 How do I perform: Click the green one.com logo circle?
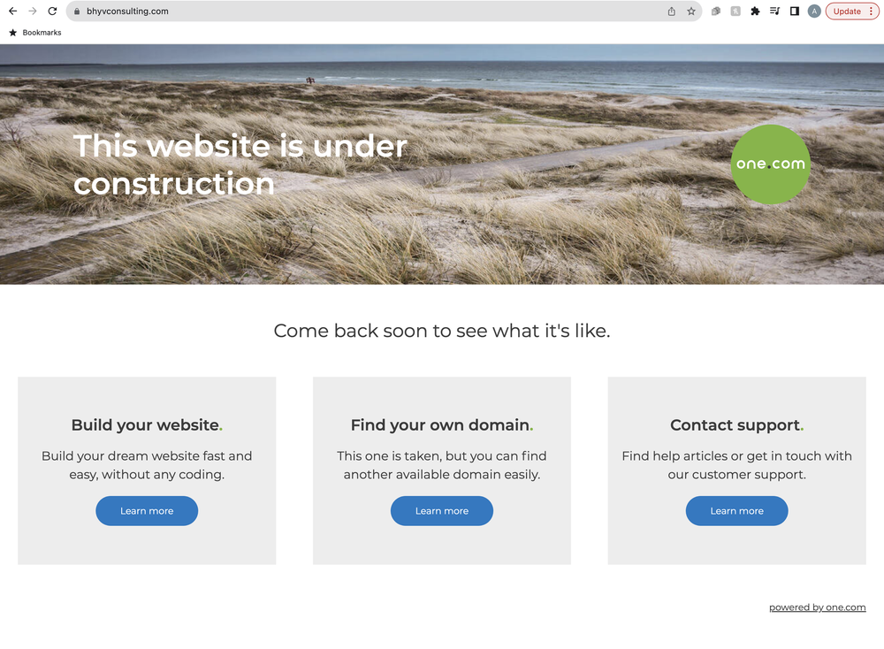(771, 164)
